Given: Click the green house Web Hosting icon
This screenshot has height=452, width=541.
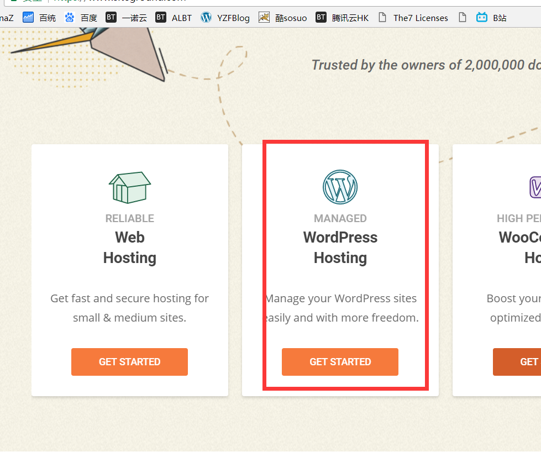Looking at the screenshot, I should (129, 187).
